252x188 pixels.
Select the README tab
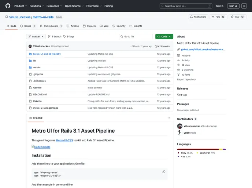36,118
